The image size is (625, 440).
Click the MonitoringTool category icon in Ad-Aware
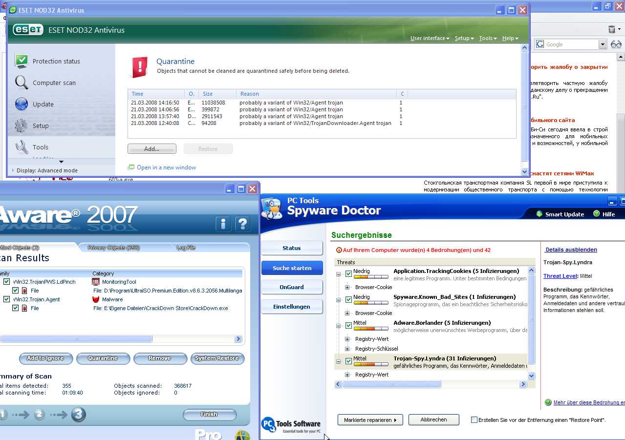point(96,282)
